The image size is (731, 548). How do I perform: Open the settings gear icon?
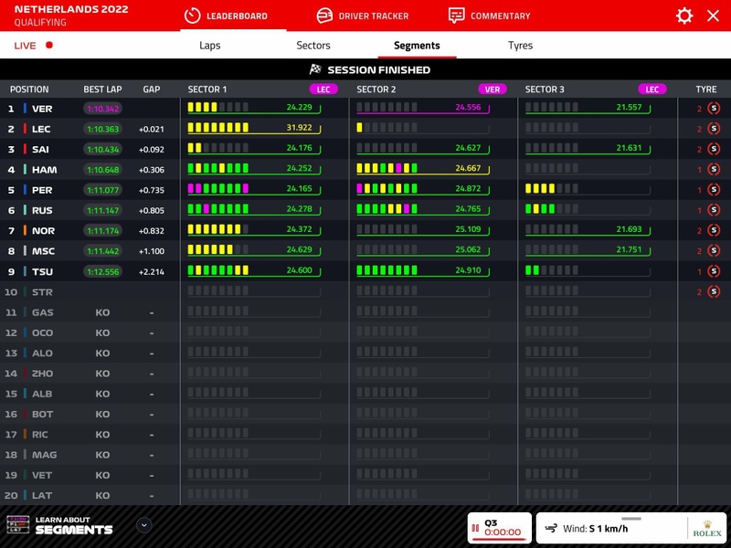click(683, 16)
